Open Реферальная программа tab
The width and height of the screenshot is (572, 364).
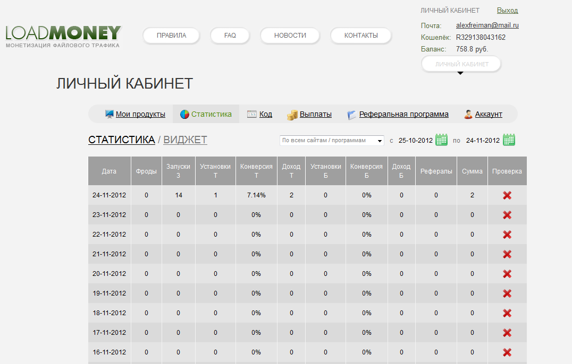coord(404,114)
